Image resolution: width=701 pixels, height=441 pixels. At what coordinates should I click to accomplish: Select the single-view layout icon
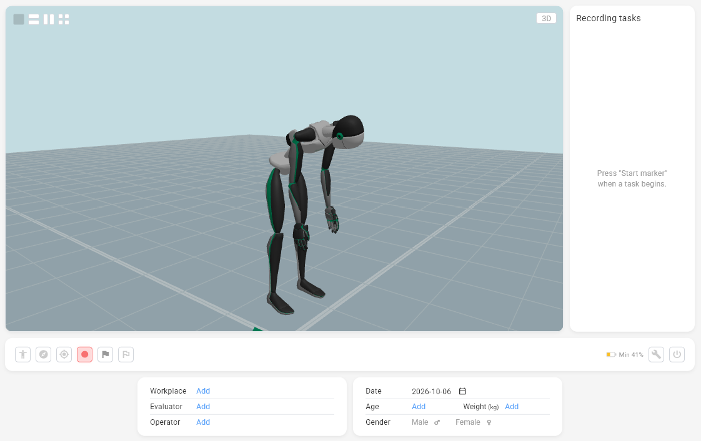pos(19,19)
